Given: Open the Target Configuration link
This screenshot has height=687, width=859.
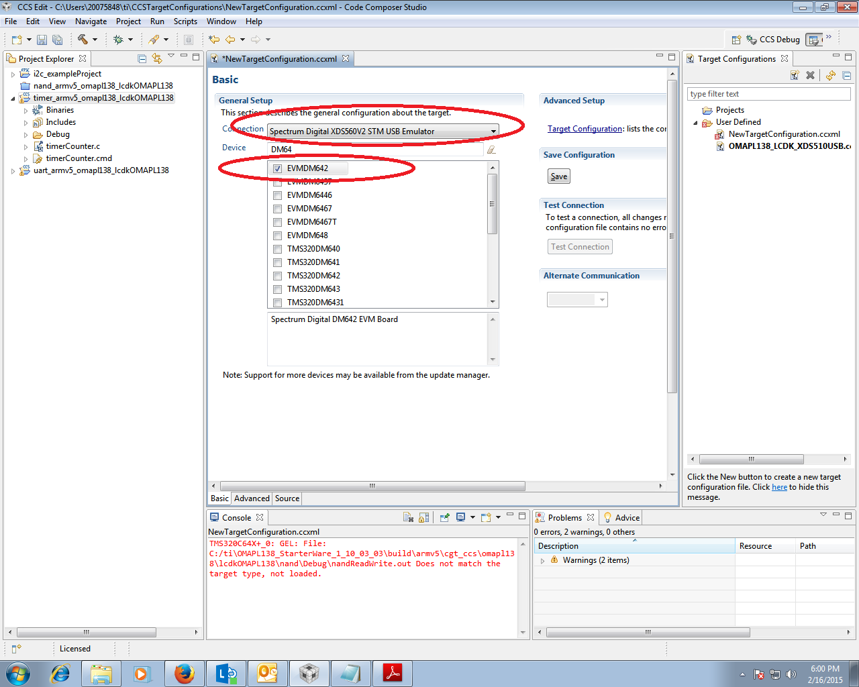Looking at the screenshot, I should (x=585, y=129).
